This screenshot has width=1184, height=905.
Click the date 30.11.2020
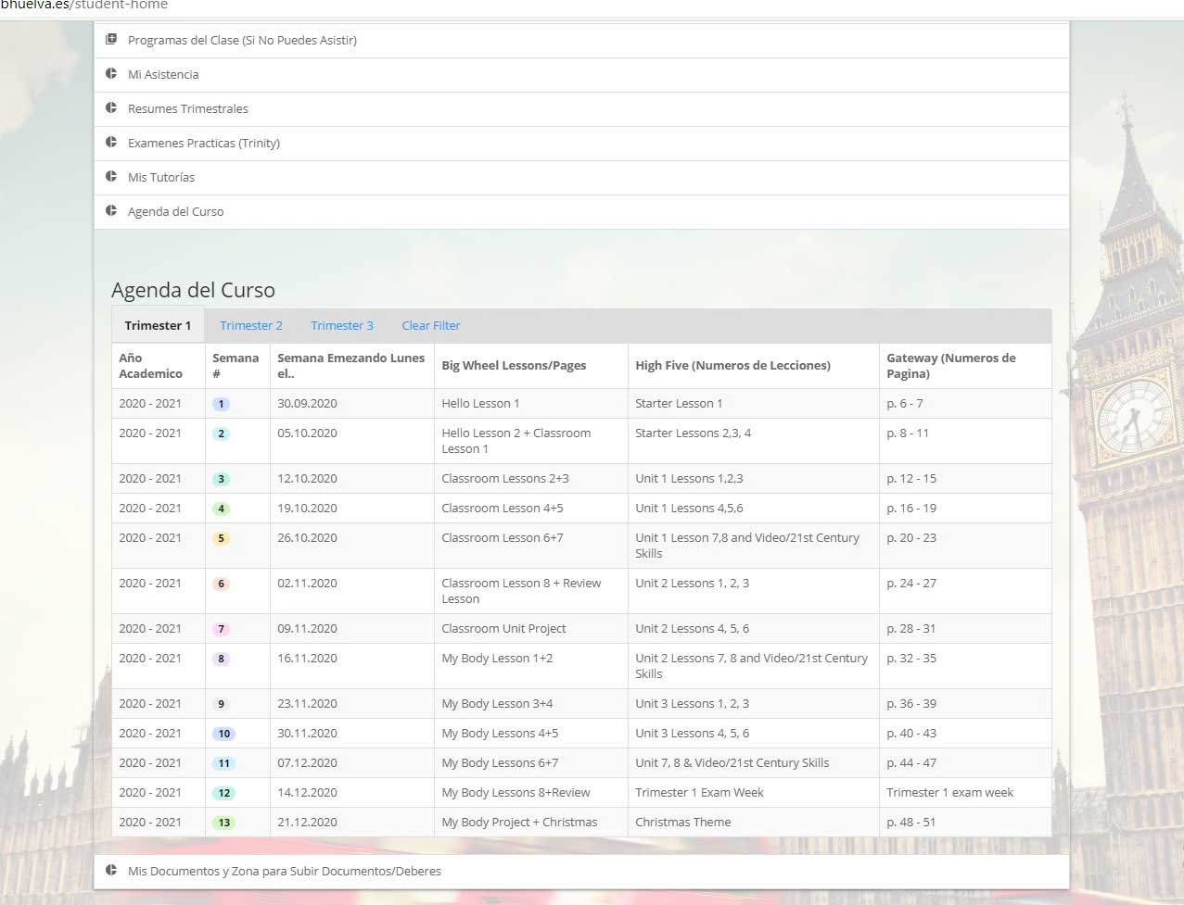pos(307,734)
